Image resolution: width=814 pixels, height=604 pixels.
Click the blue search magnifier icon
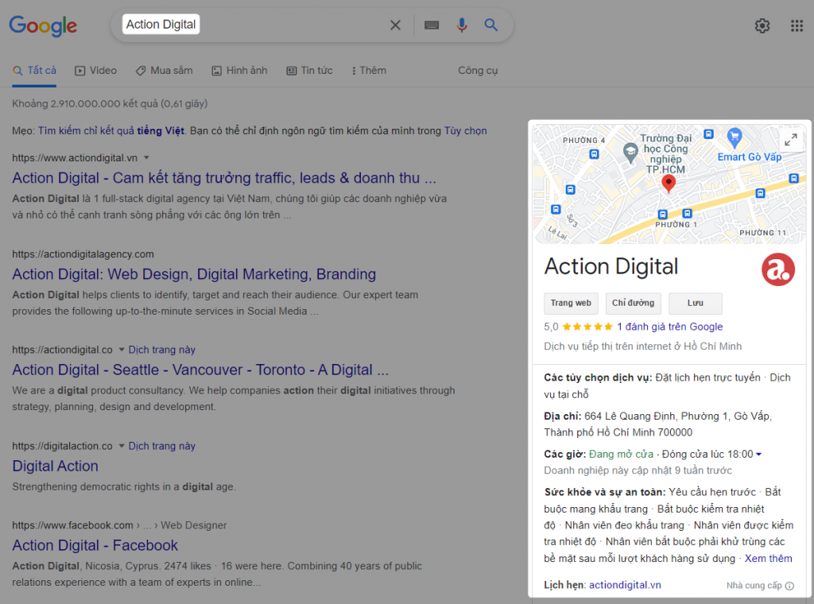click(491, 25)
